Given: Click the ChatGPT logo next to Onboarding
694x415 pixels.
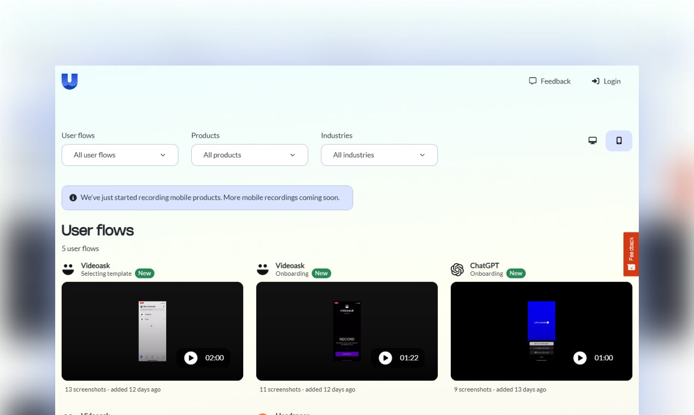Looking at the screenshot, I should point(457,269).
